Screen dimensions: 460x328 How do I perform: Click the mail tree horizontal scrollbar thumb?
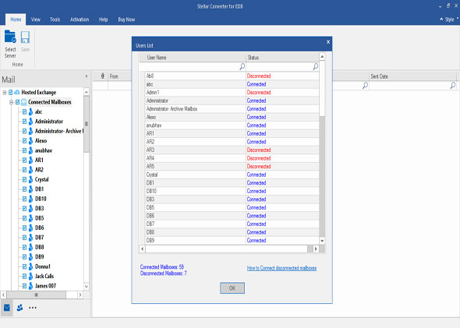pos(37,294)
